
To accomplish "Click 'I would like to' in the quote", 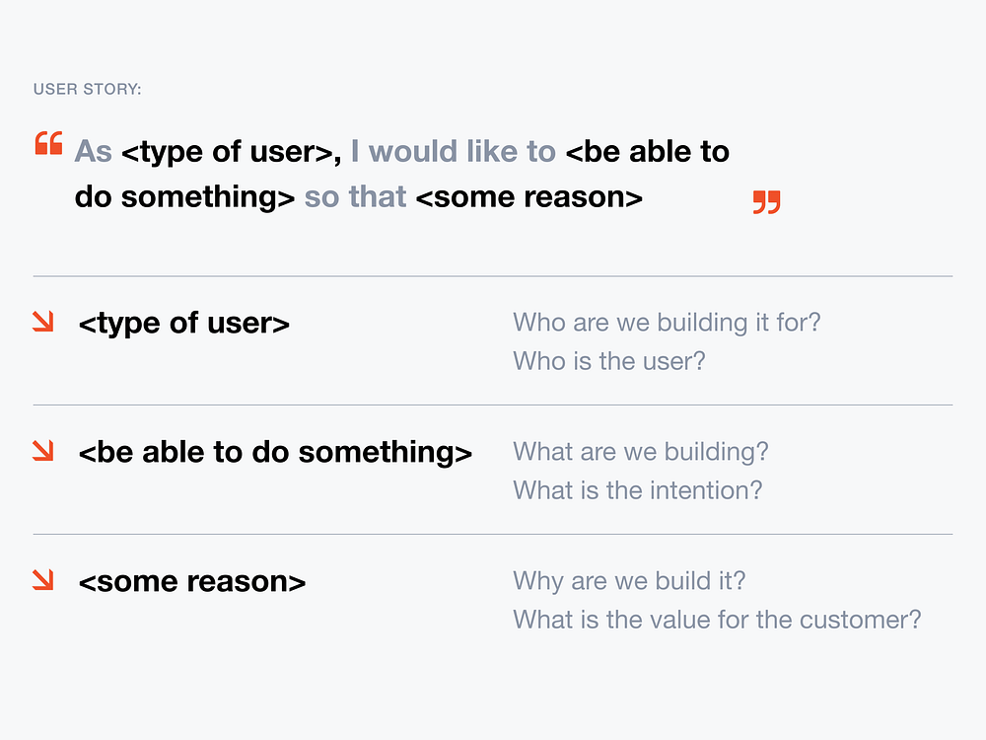I will coord(454,152).
